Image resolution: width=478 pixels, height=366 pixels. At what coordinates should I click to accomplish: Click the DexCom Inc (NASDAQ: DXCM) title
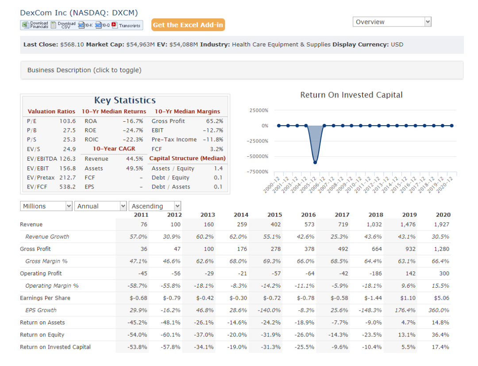pos(79,13)
